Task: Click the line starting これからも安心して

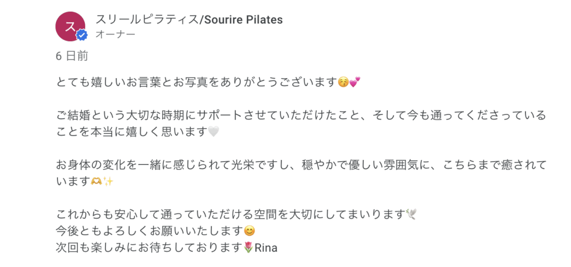Action: click(x=230, y=214)
